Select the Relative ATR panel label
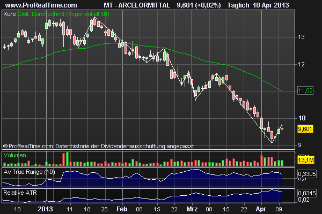 [x=20, y=193]
